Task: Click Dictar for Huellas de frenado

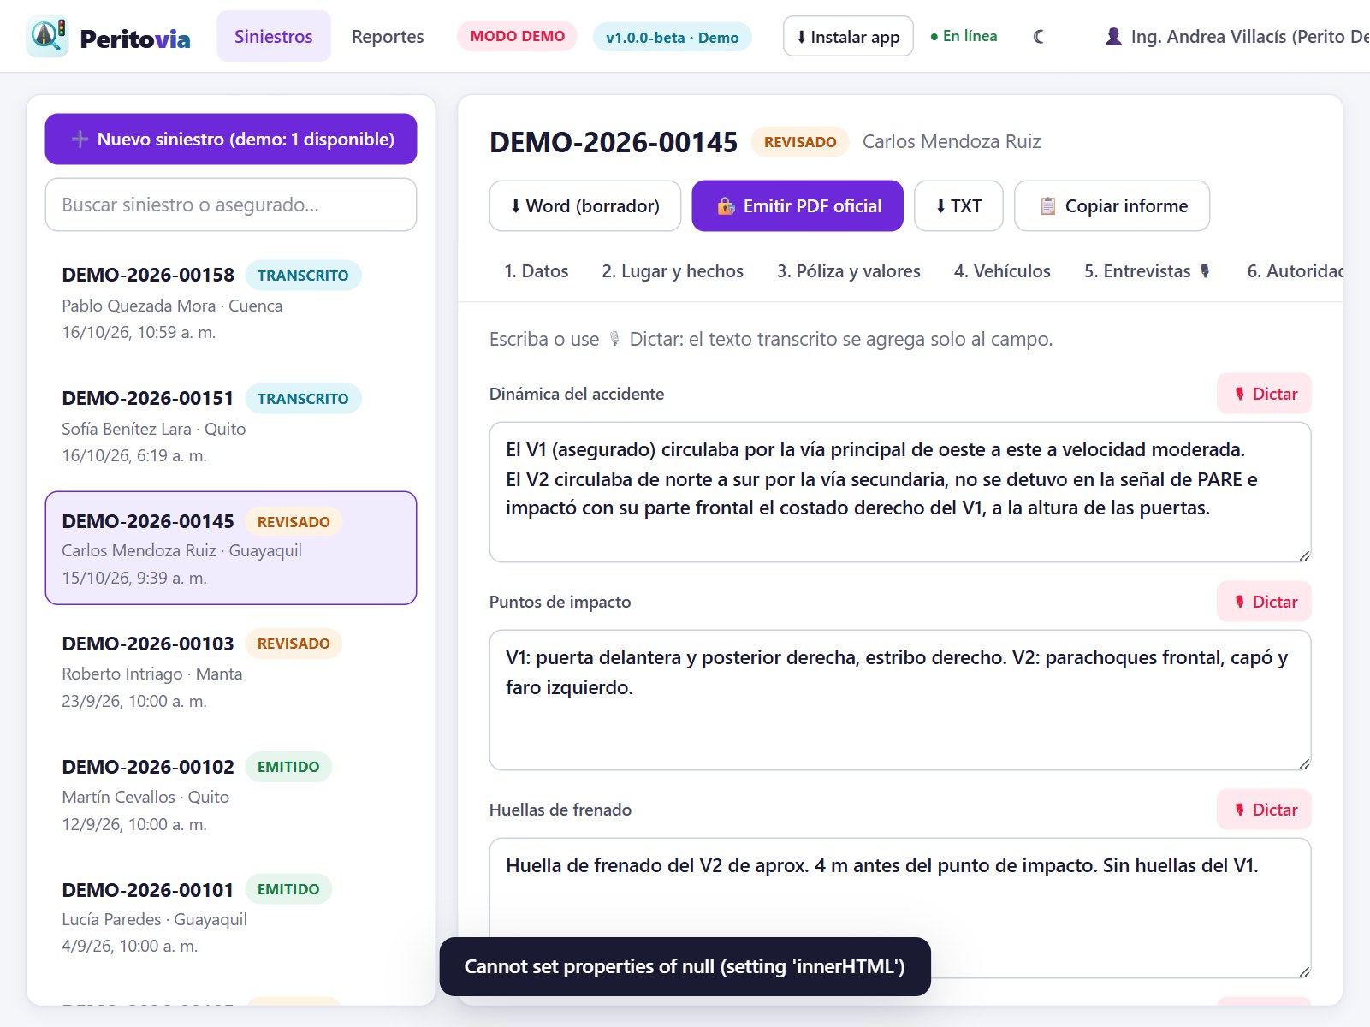Action: click(1265, 810)
